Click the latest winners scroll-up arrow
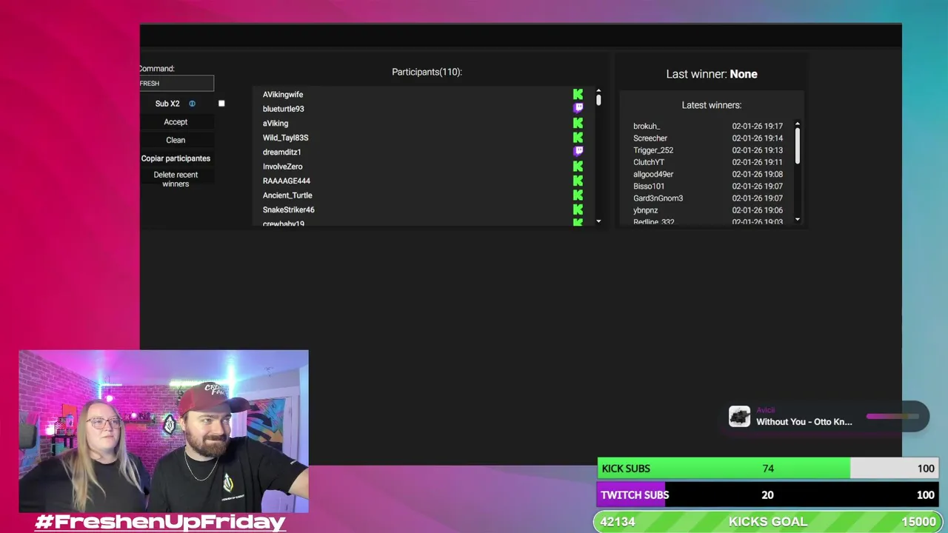This screenshot has height=533, width=948. pos(798,124)
